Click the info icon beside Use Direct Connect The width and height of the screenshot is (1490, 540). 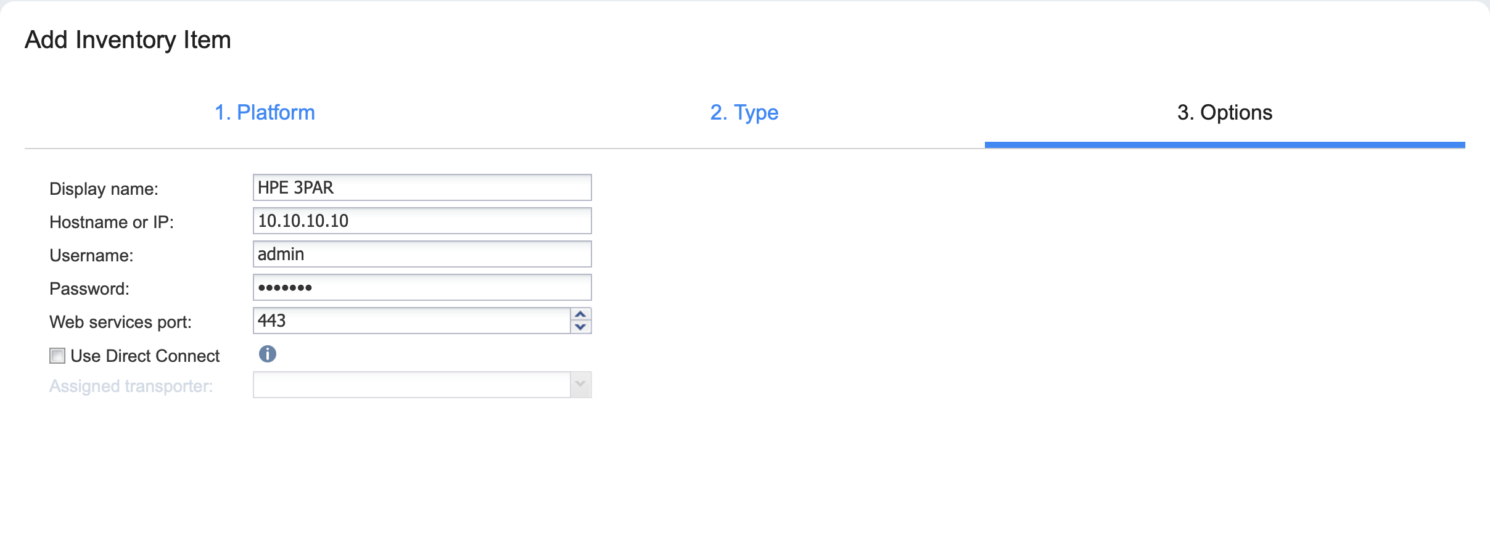267,354
